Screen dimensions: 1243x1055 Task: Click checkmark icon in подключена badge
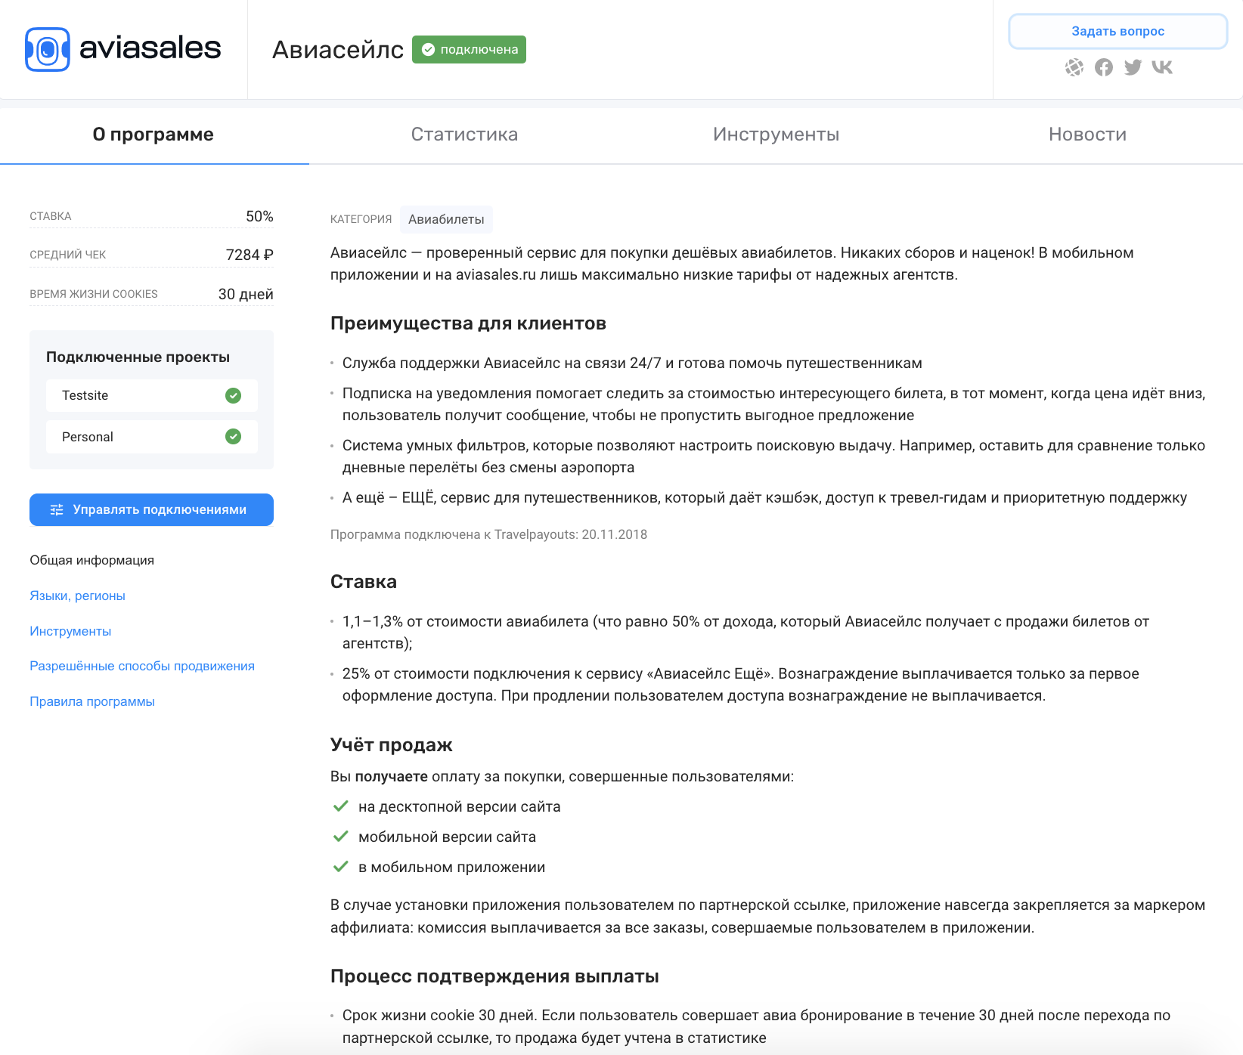[x=428, y=50]
